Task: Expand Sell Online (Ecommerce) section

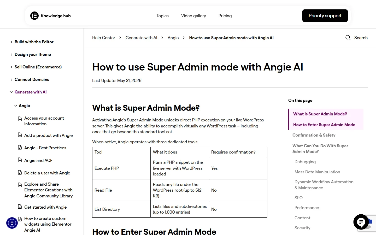Action: pos(11,67)
